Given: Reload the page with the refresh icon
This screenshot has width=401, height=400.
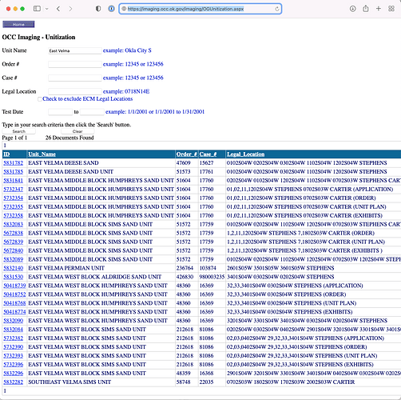Looking at the screenshot, I should pyautogui.click(x=277, y=9).
